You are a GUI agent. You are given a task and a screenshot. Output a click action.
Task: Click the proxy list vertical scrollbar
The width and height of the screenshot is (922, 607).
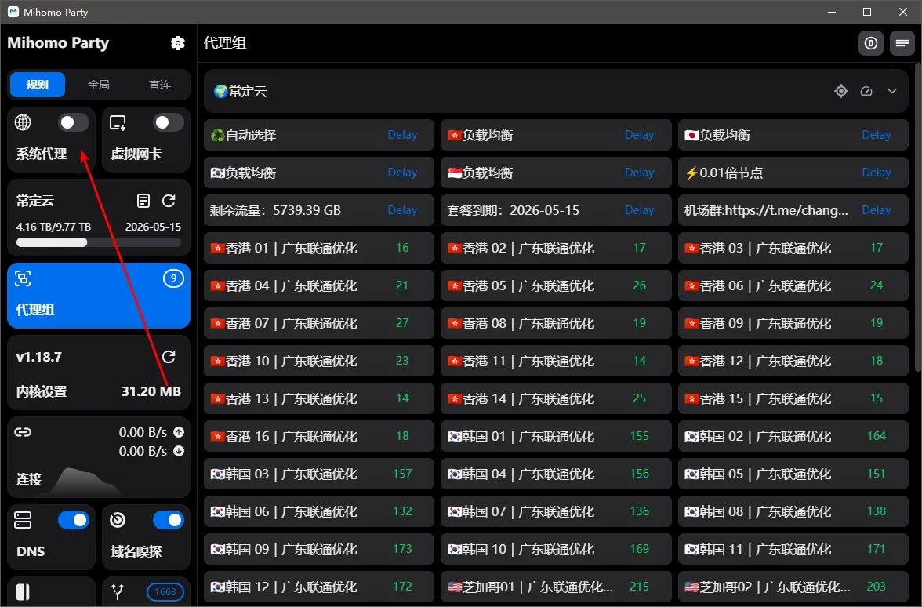pyautogui.click(x=918, y=218)
